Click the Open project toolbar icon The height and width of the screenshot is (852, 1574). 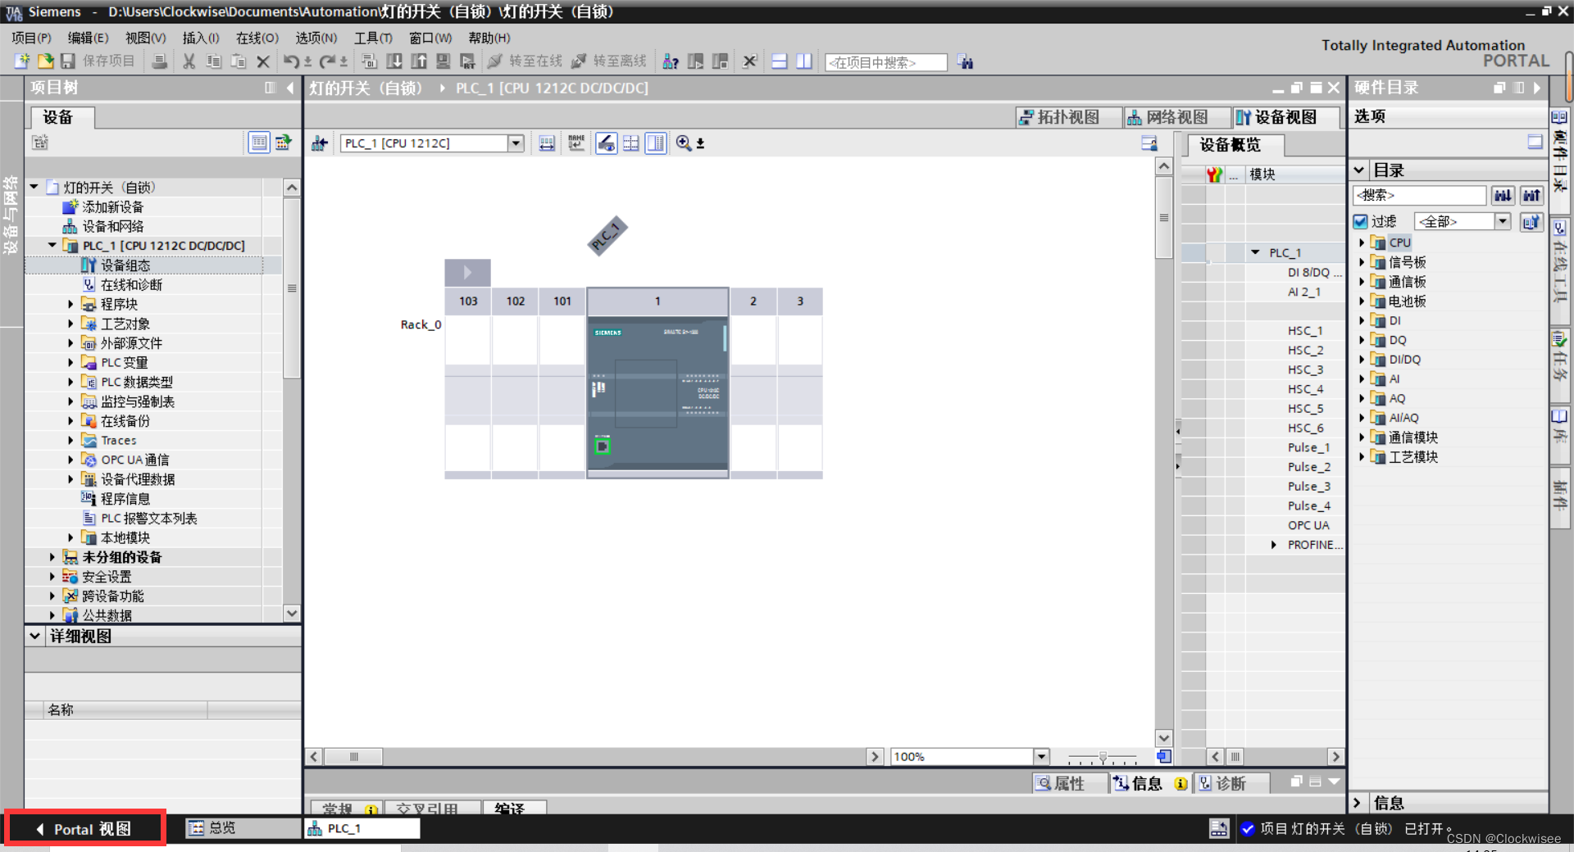[46, 61]
